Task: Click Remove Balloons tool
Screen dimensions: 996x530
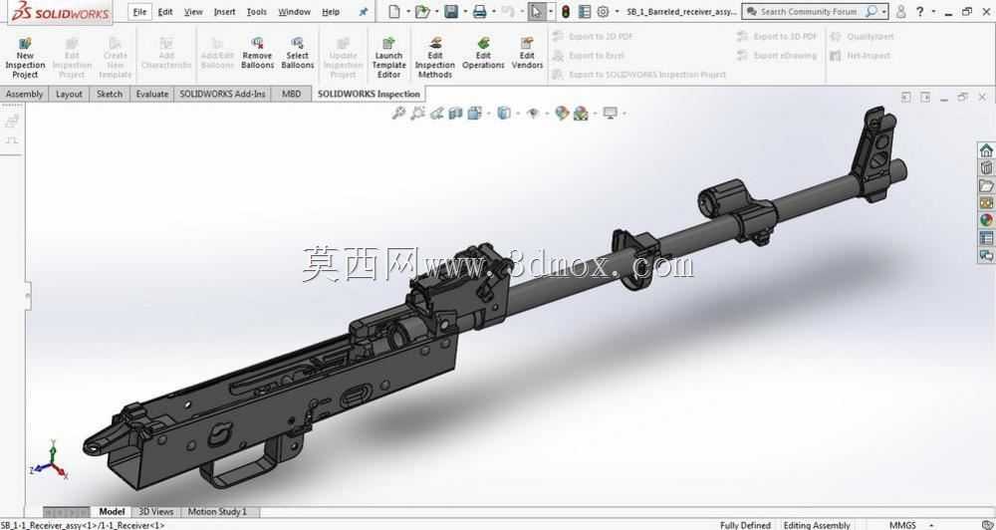Action: 257,54
